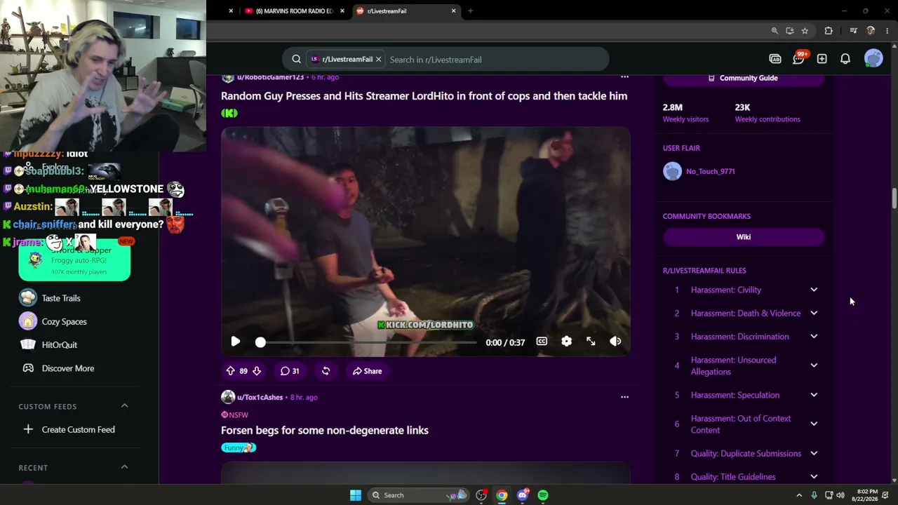Open the Reddit user avatar menu

pyautogui.click(x=873, y=59)
